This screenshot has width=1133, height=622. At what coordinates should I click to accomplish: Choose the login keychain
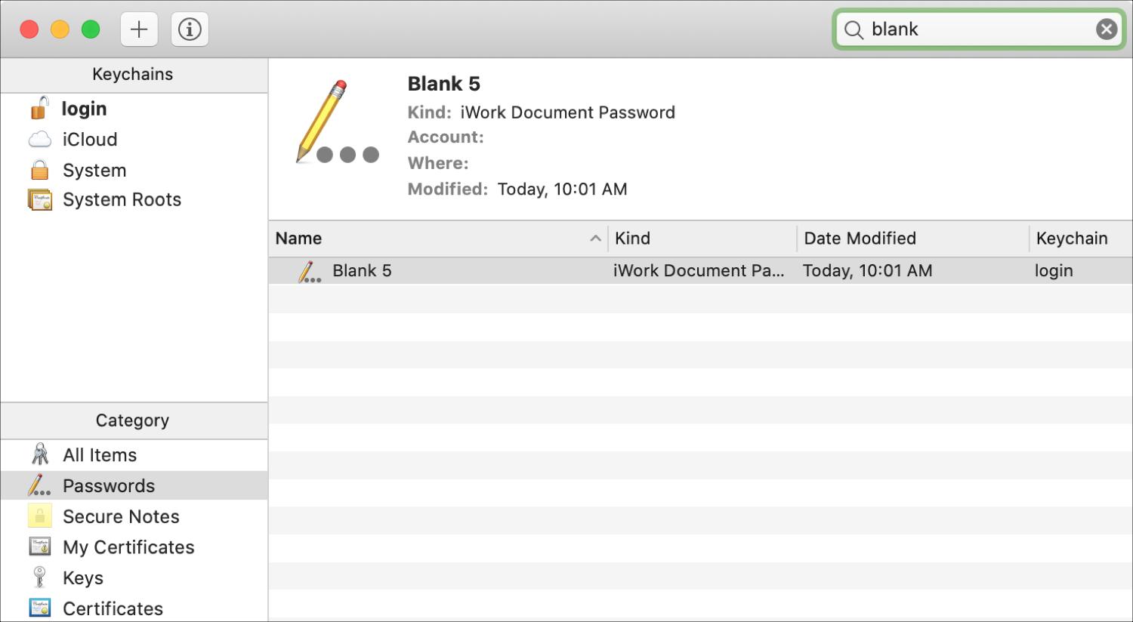coord(84,109)
